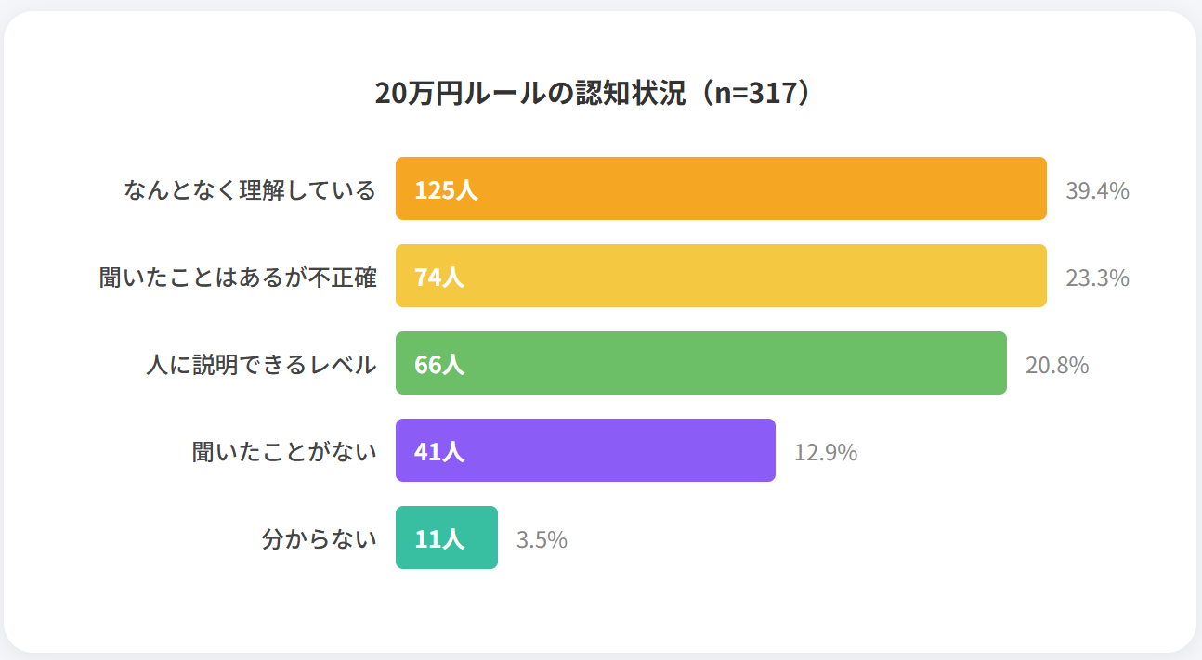Screen dimensions: 1202x660
Task: Click the "分からない" category label
Action: (319, 539)
